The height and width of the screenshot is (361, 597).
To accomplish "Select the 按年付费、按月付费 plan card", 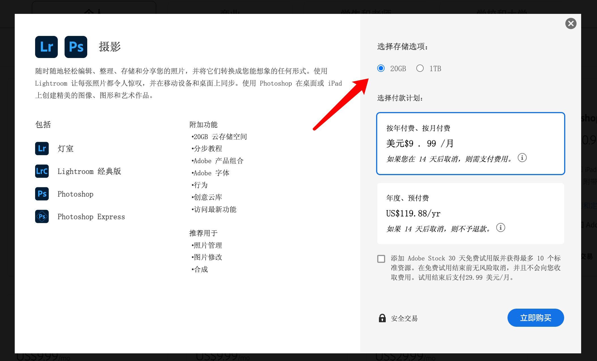I will click(470, 144).
